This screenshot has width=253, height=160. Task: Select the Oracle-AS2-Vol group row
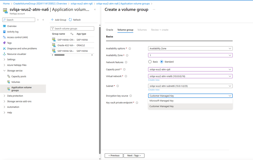[x=72, y=45]
